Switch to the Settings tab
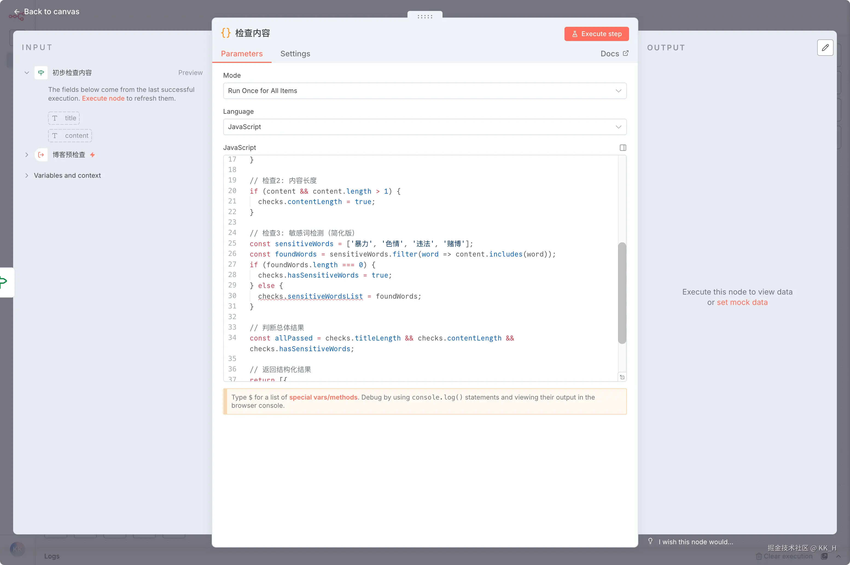This screenshot has height=565, width=850. tap(295, 54)
